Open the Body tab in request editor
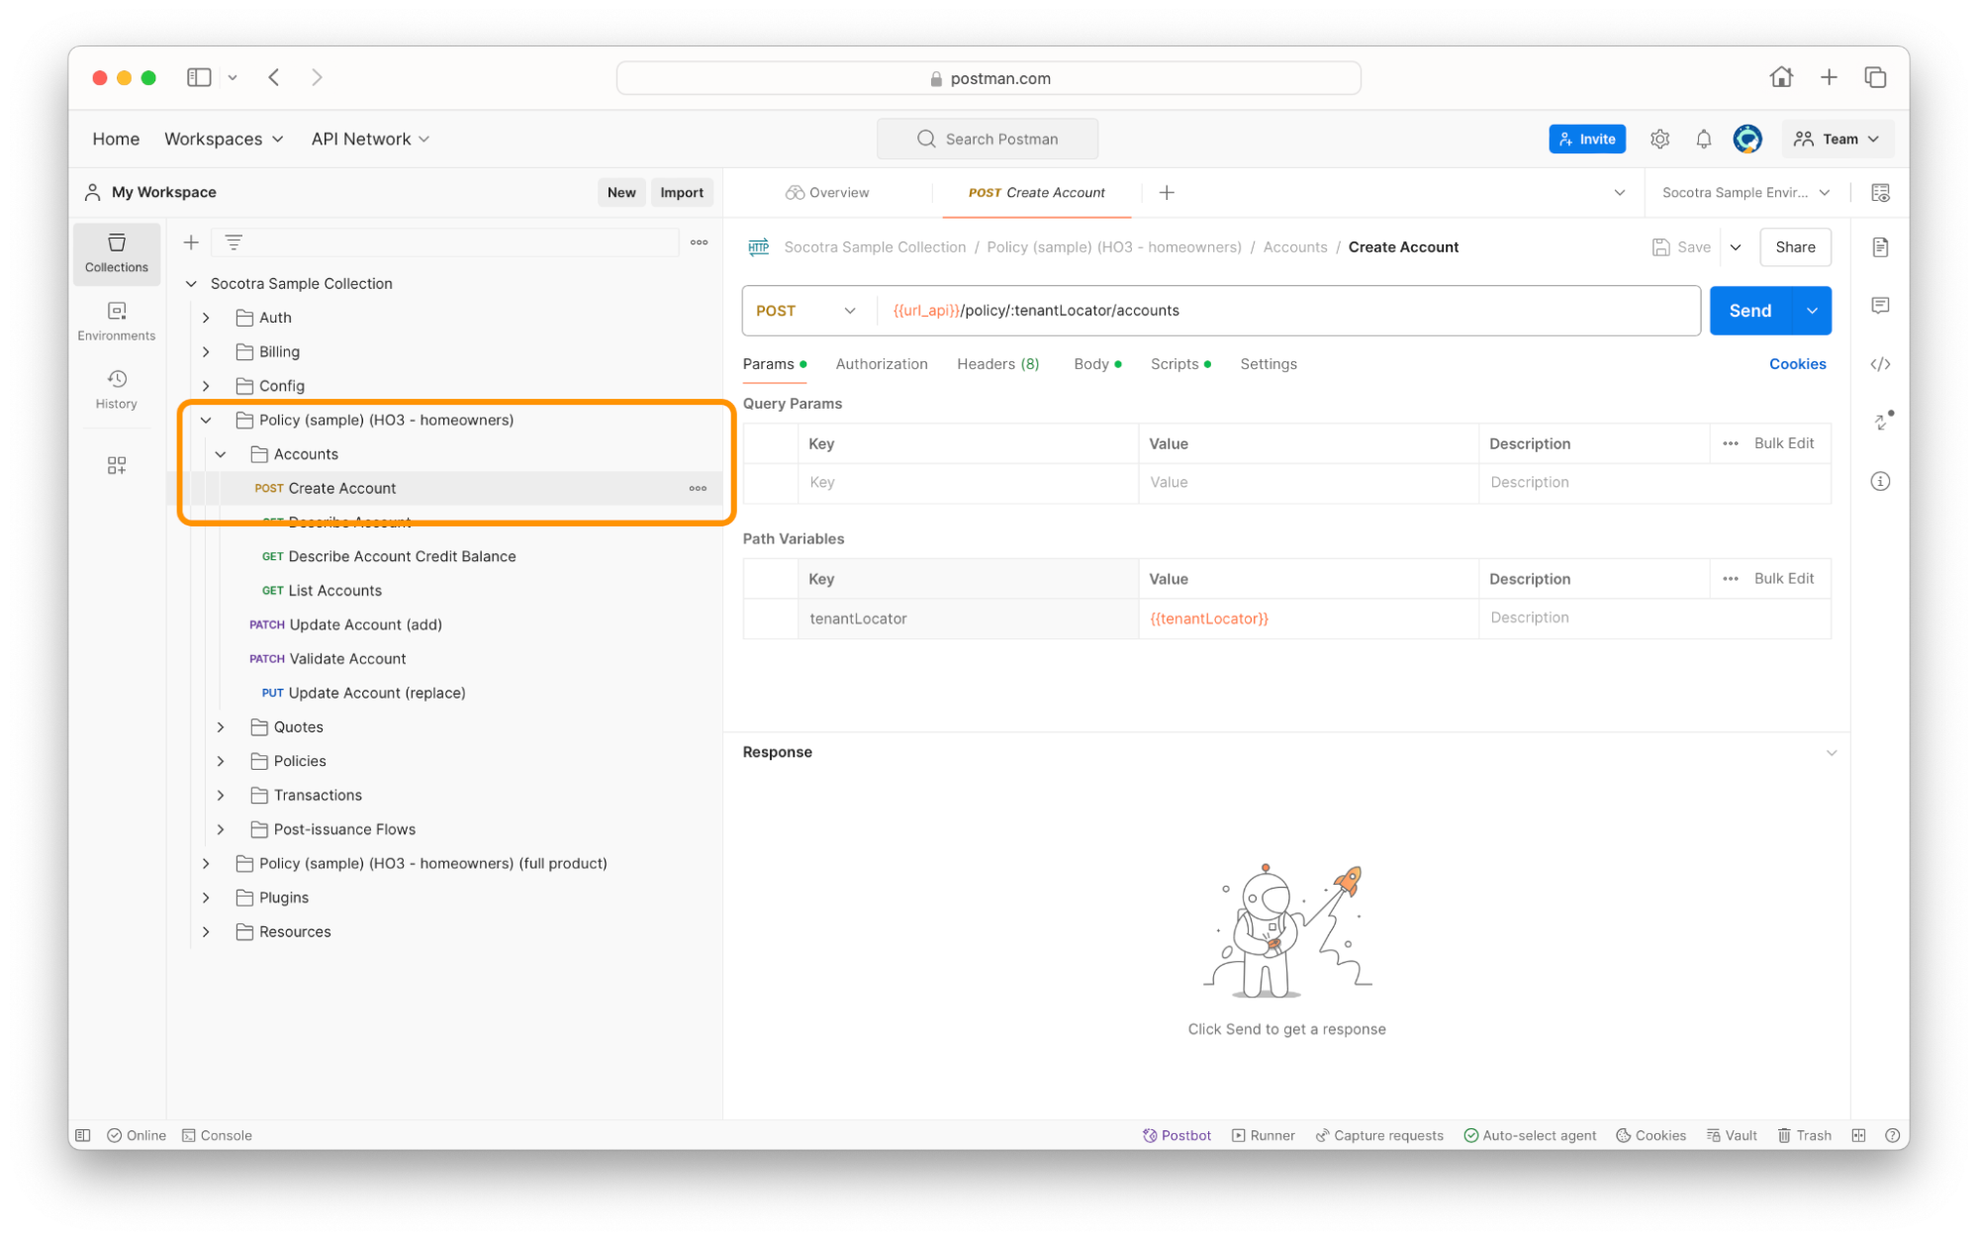 1091,363
